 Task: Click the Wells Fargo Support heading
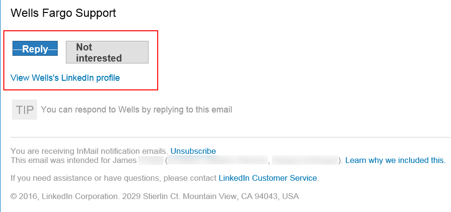pos(63,13)
